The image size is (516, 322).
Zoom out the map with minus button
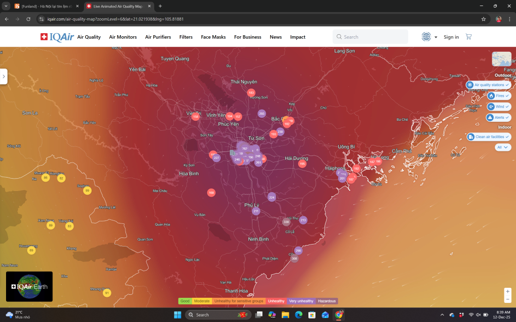[x=507, y=300]
